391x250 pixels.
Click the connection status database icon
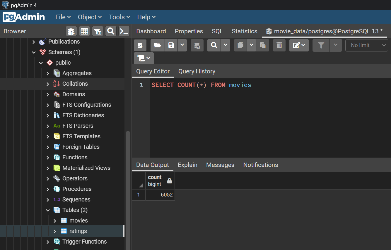point(140,45)
